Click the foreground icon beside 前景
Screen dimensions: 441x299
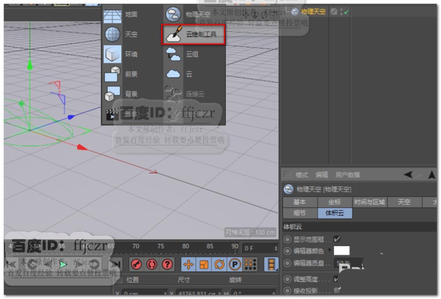[x=112, y=74]
